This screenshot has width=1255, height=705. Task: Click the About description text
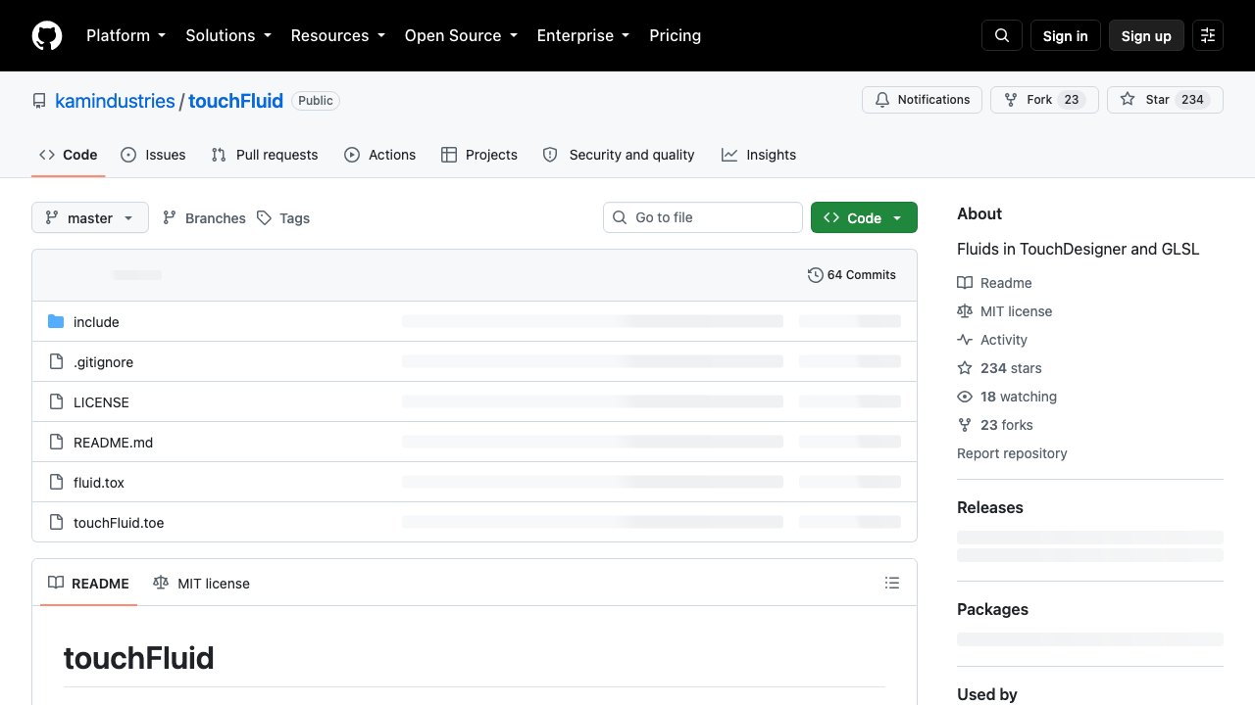point(1078,249)
